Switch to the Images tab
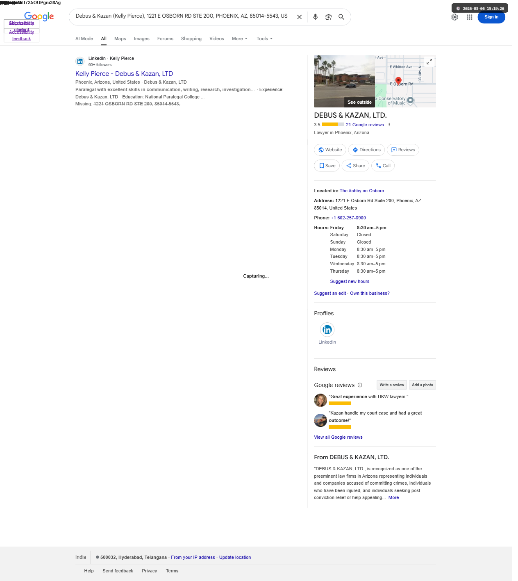The image size is (518, 581). click(x=141, y=39)
